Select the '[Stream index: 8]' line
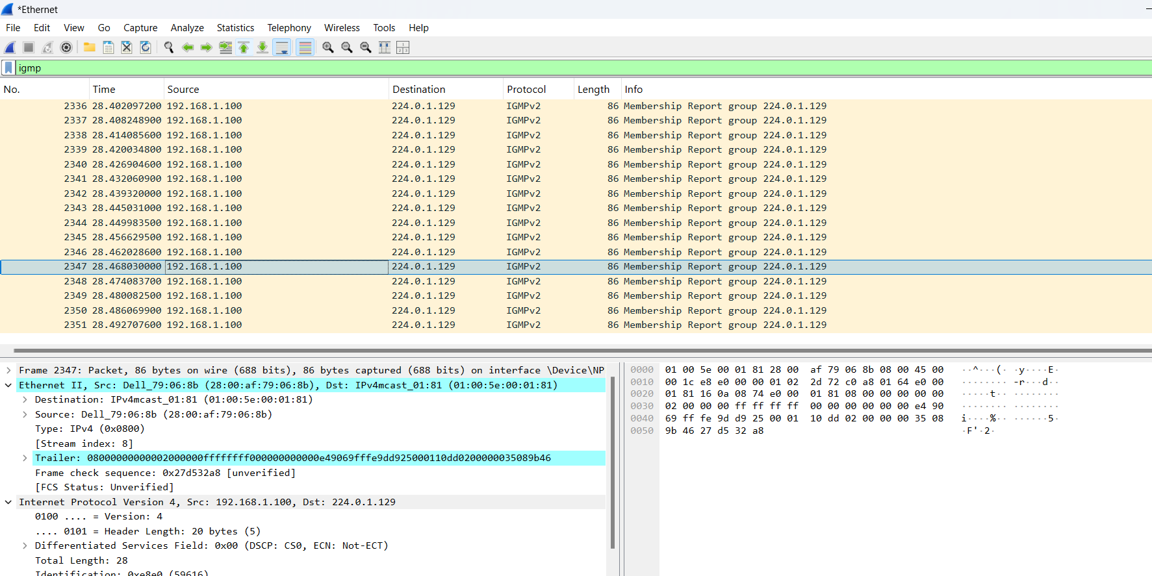Screen dimensions: 1152x576 tap(84, 444)
